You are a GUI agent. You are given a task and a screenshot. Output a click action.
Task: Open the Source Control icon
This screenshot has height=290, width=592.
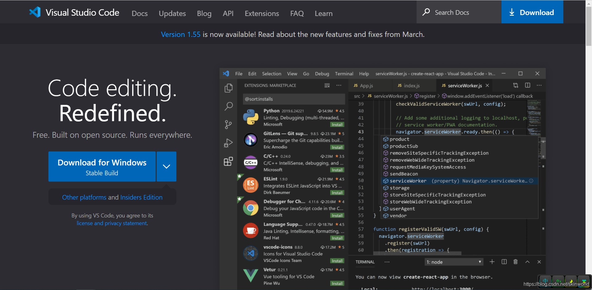[228, 124]
